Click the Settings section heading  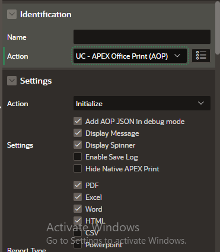36,81
